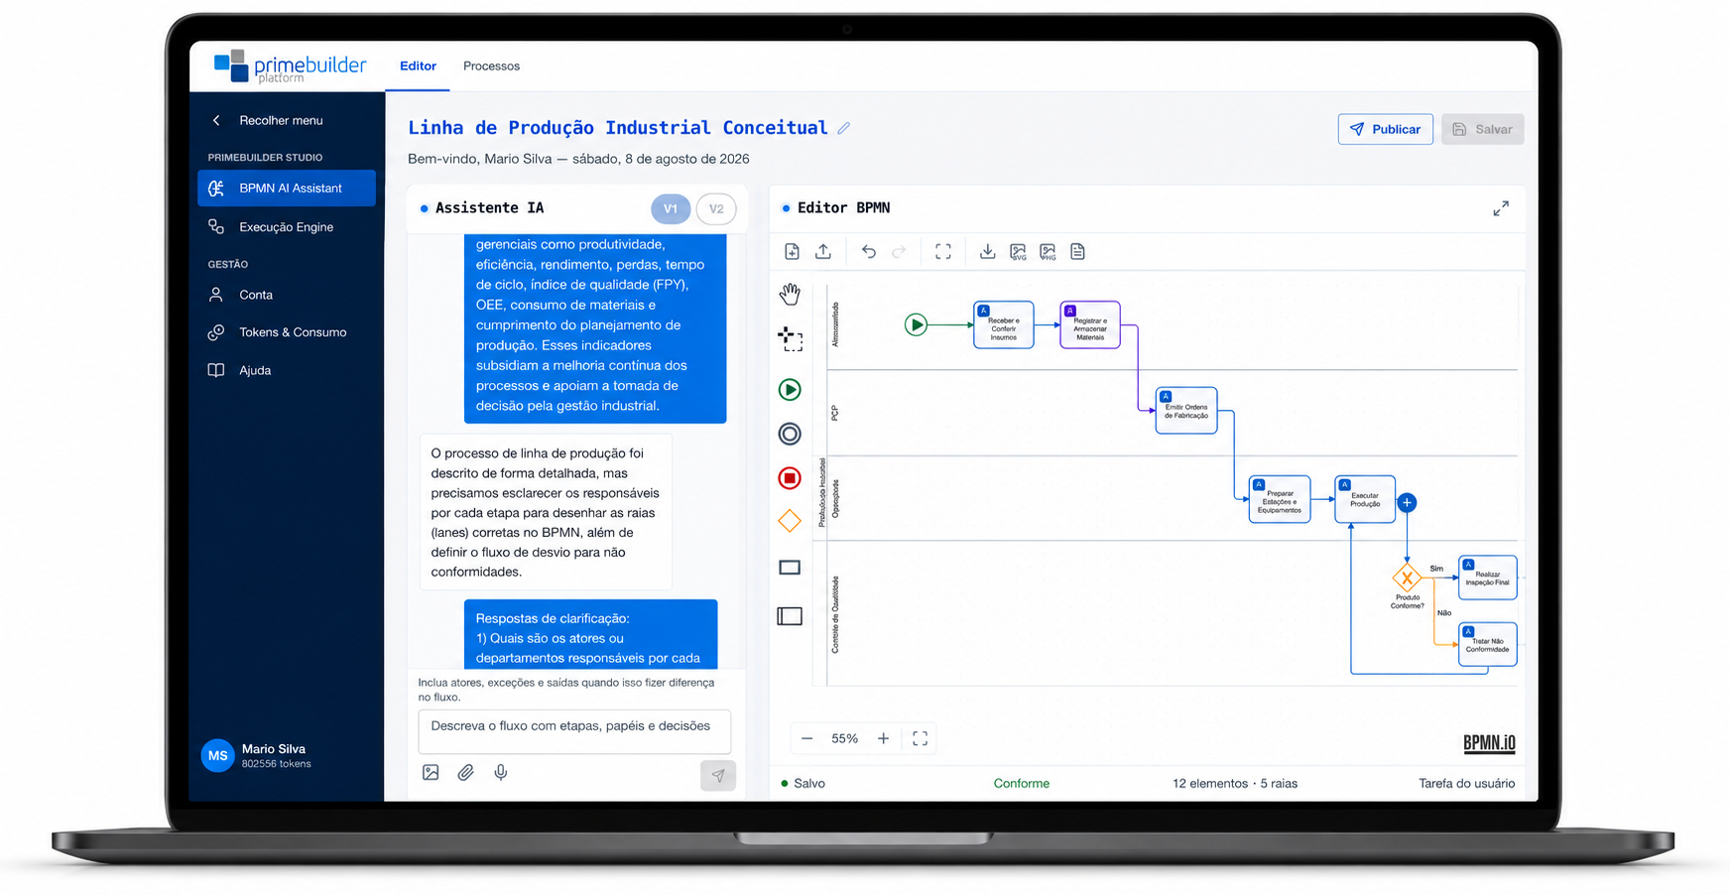1730x894 pixels.
Task: Add a Gateway diamond from palette
Action: [790, 521]
